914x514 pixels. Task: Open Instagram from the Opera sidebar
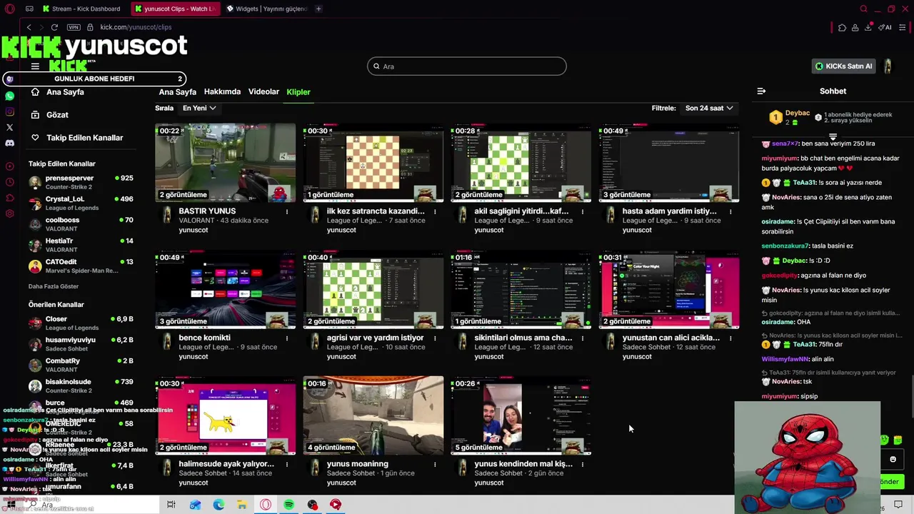pyautogui.click(x=9, y=111)
